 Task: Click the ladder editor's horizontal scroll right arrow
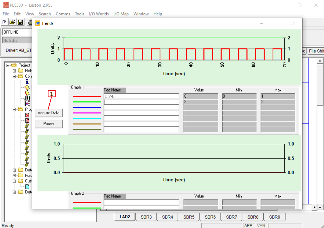(314, 207)
